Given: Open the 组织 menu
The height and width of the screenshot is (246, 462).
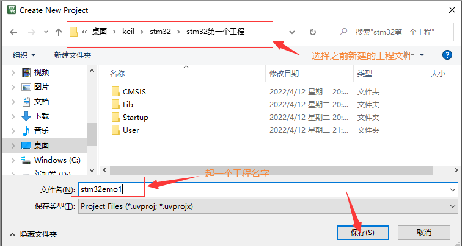Looking at the screenshot, I should tap(24, 55).
